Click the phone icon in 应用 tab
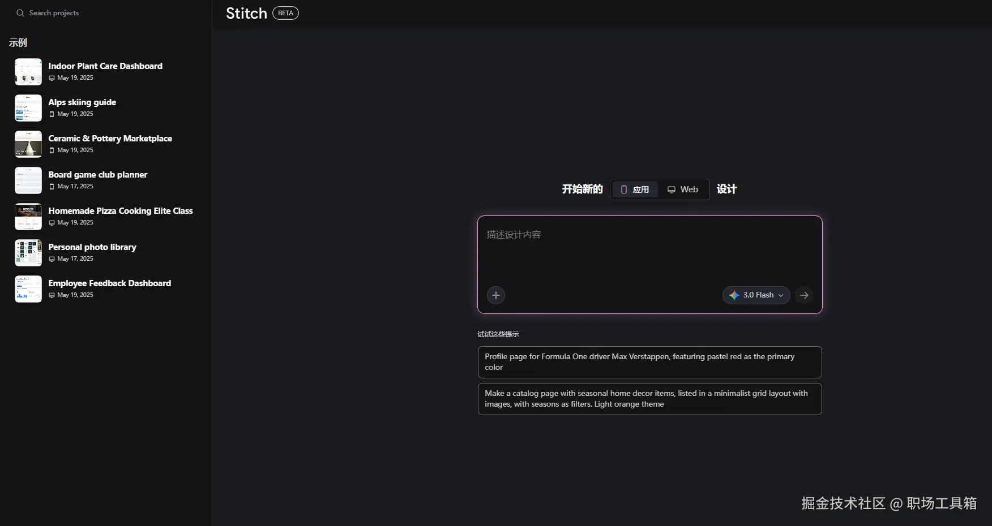Image resolution: width=992 pixels, height=526 pixels. 624,189
